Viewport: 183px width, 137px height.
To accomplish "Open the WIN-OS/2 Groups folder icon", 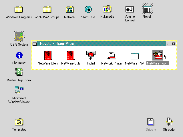I will click(x=47, y=9).
